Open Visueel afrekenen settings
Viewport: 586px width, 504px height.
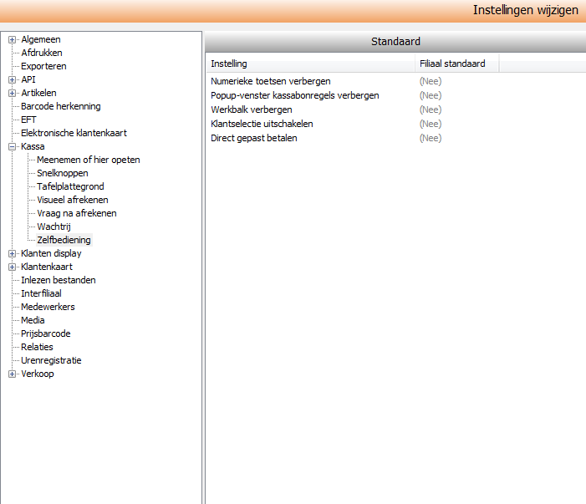click(73, 200)
